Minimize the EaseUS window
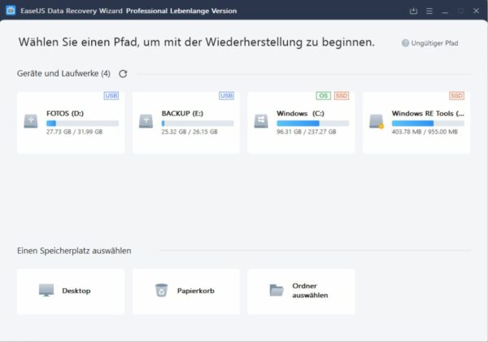This screenshot has width=488, height=342. point(445,11)
